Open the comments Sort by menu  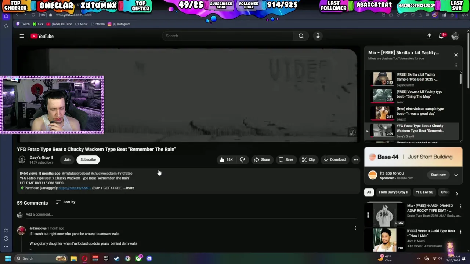coord(66,202)
